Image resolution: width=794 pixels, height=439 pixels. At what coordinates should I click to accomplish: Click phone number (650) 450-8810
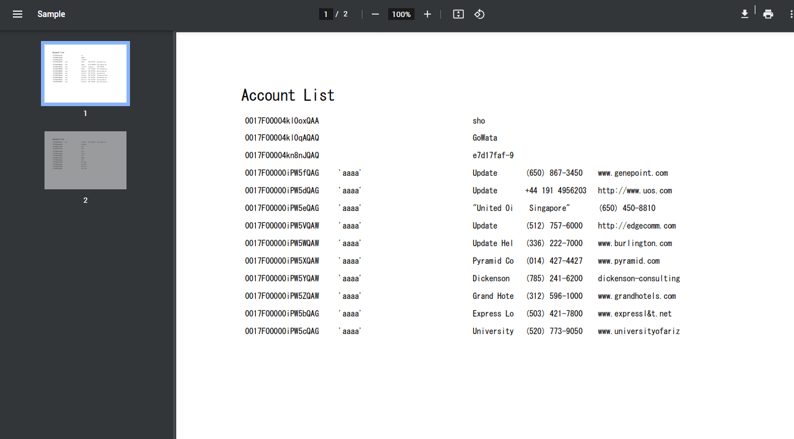(627, 208)
